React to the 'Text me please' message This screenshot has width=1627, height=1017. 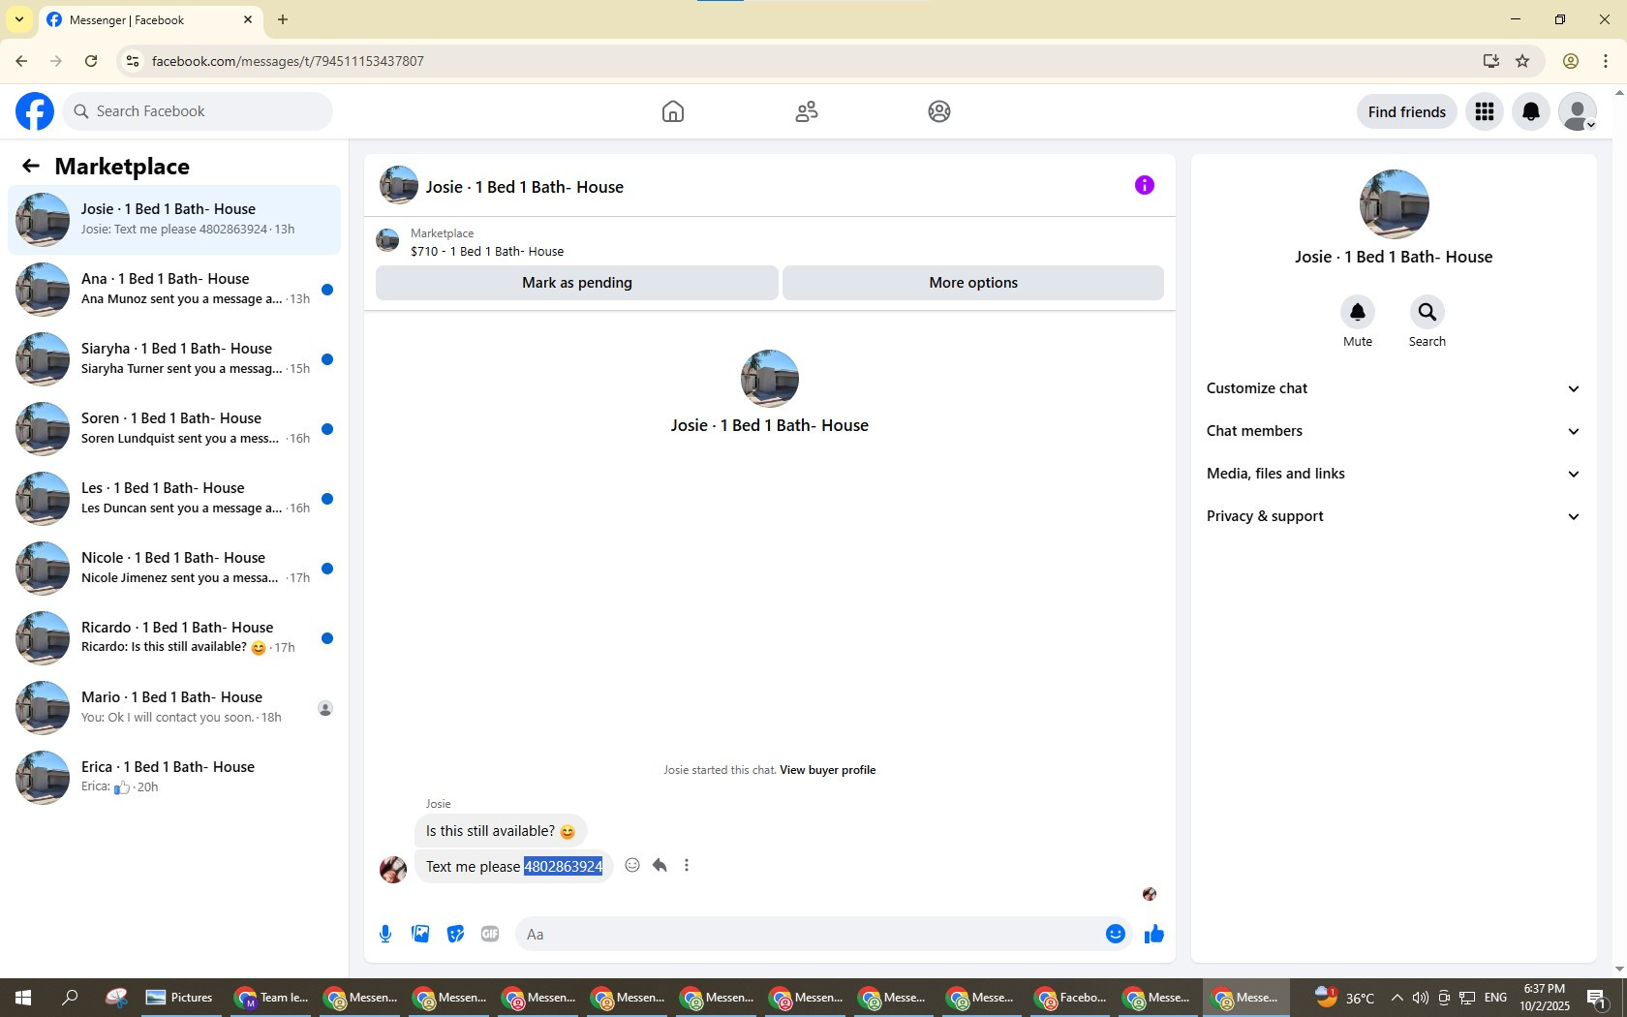(x=632, y=865)
